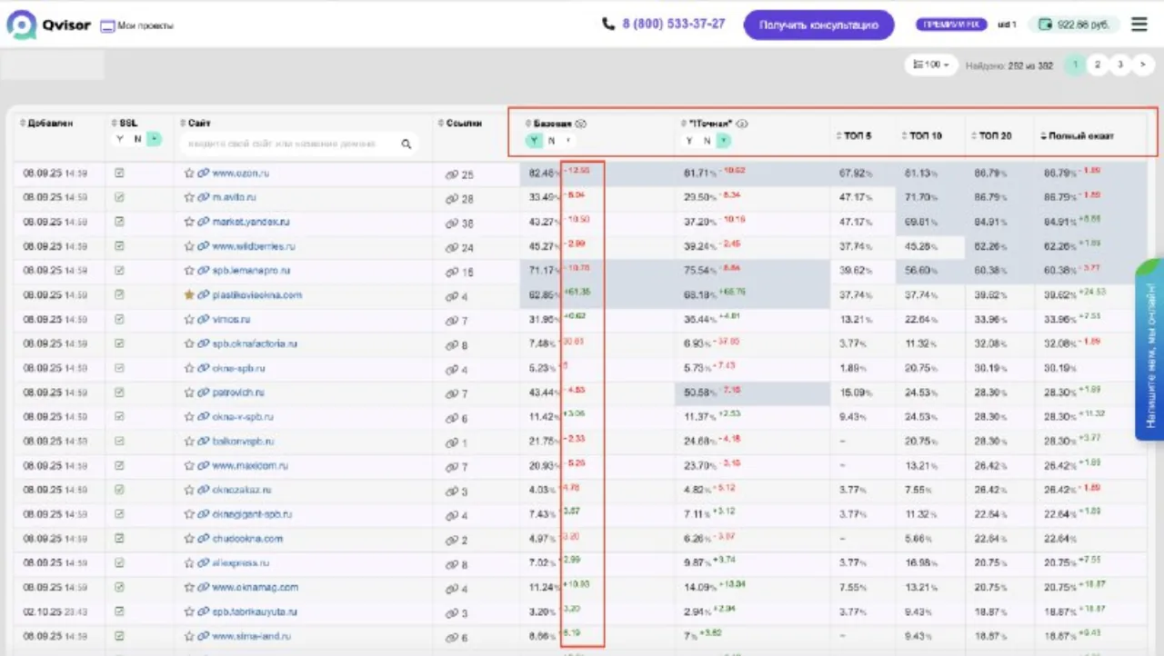
Task: Click SSL checkbox icon in www.ozon.ru row
Action: click(x=119, y=173)
